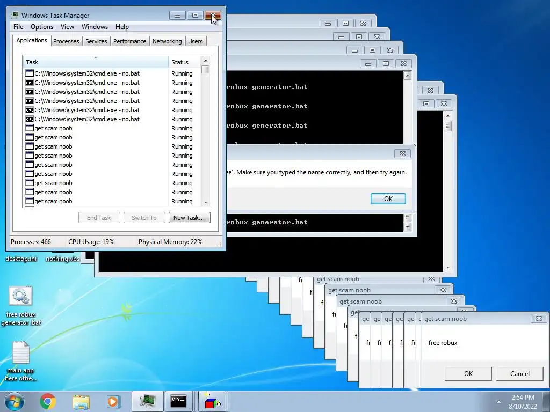Click the scrollbar thumb in the large rear cmd window

point(447,126)
